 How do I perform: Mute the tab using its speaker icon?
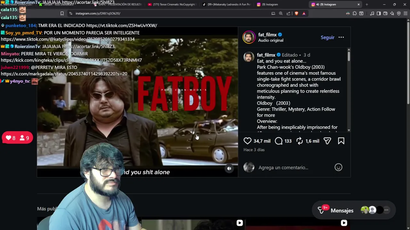pyautogui.click(x=317, y=4)
